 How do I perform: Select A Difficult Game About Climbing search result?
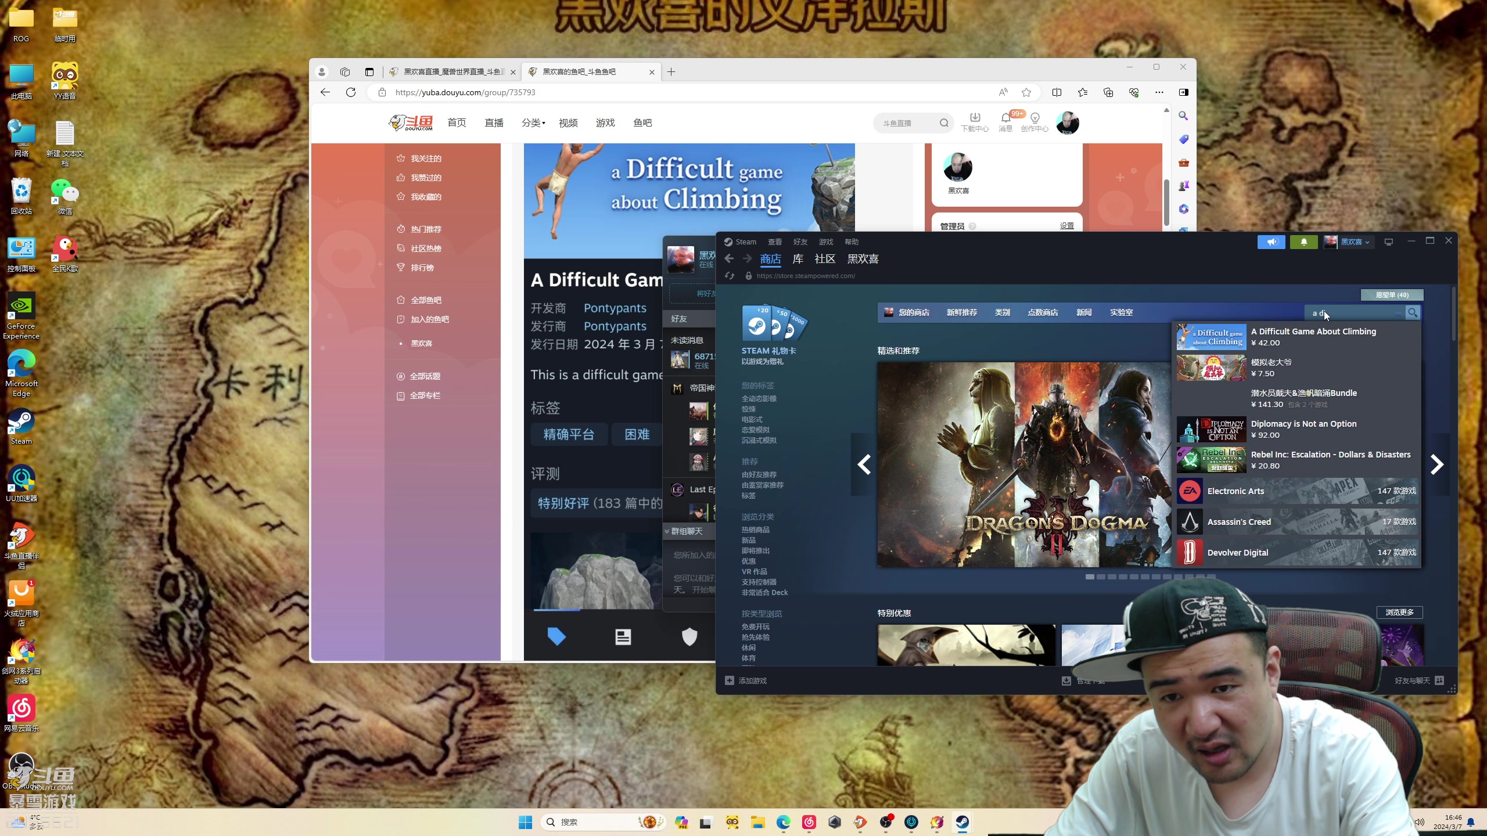click(x=1296, y=337)
